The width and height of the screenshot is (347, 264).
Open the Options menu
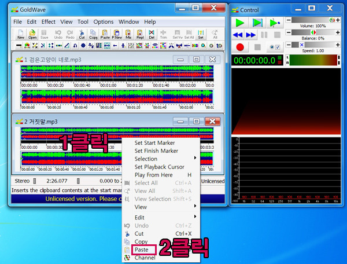(x=104, y=21)
